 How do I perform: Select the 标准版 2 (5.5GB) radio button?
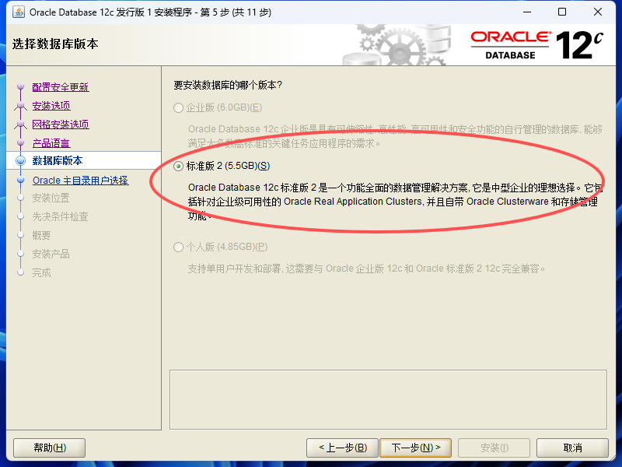[179, 166]
